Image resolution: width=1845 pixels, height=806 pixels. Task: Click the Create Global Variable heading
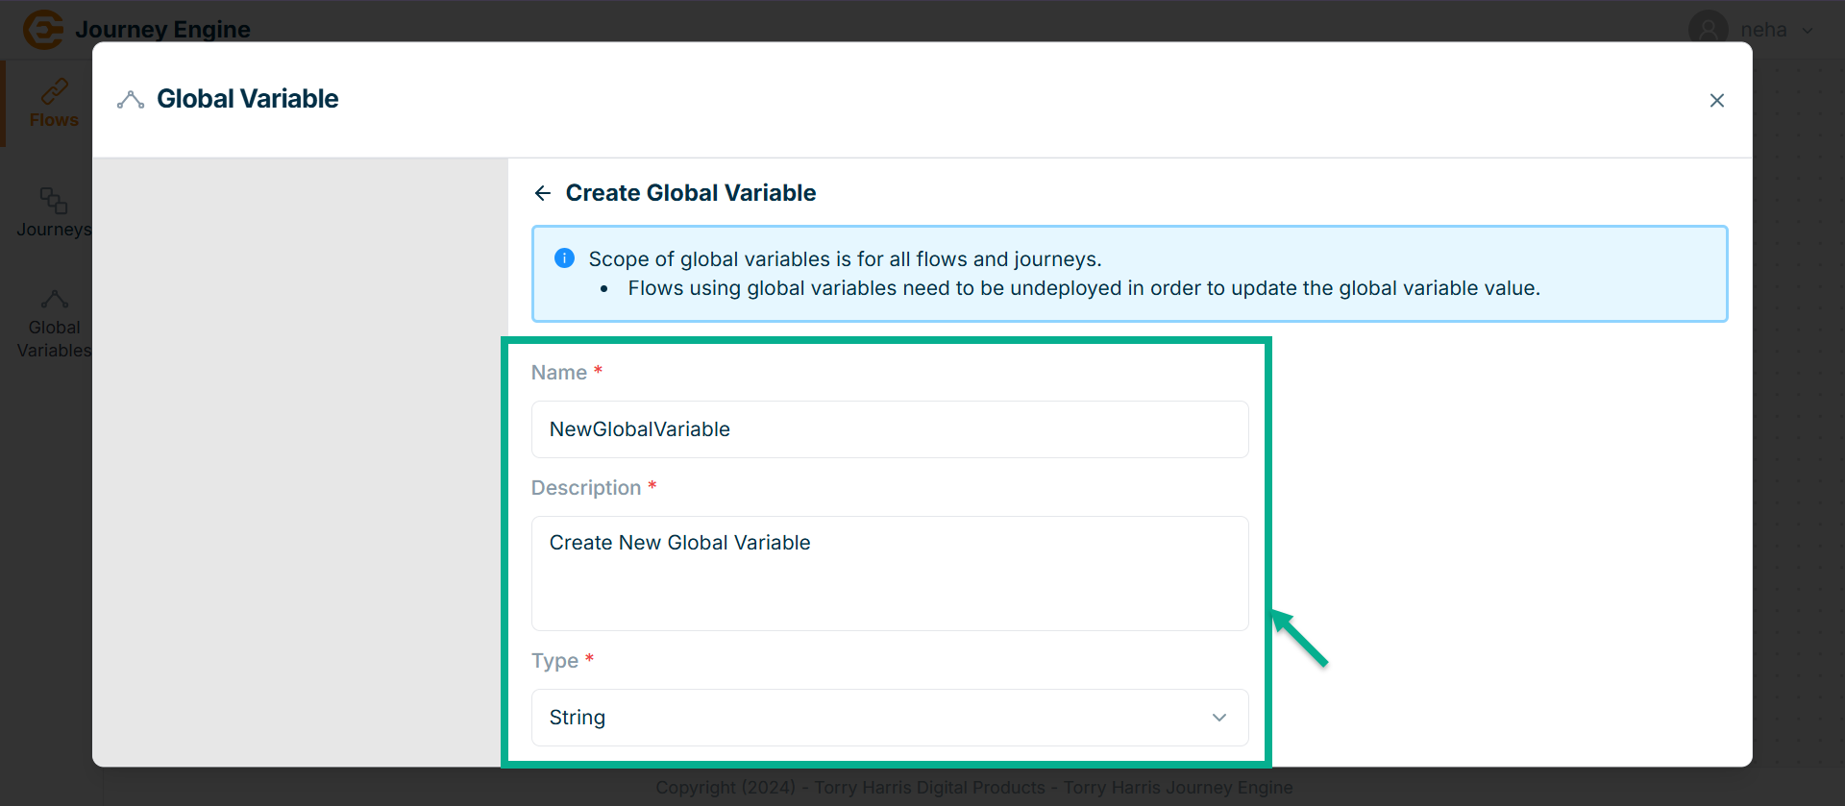coord(690,193)
